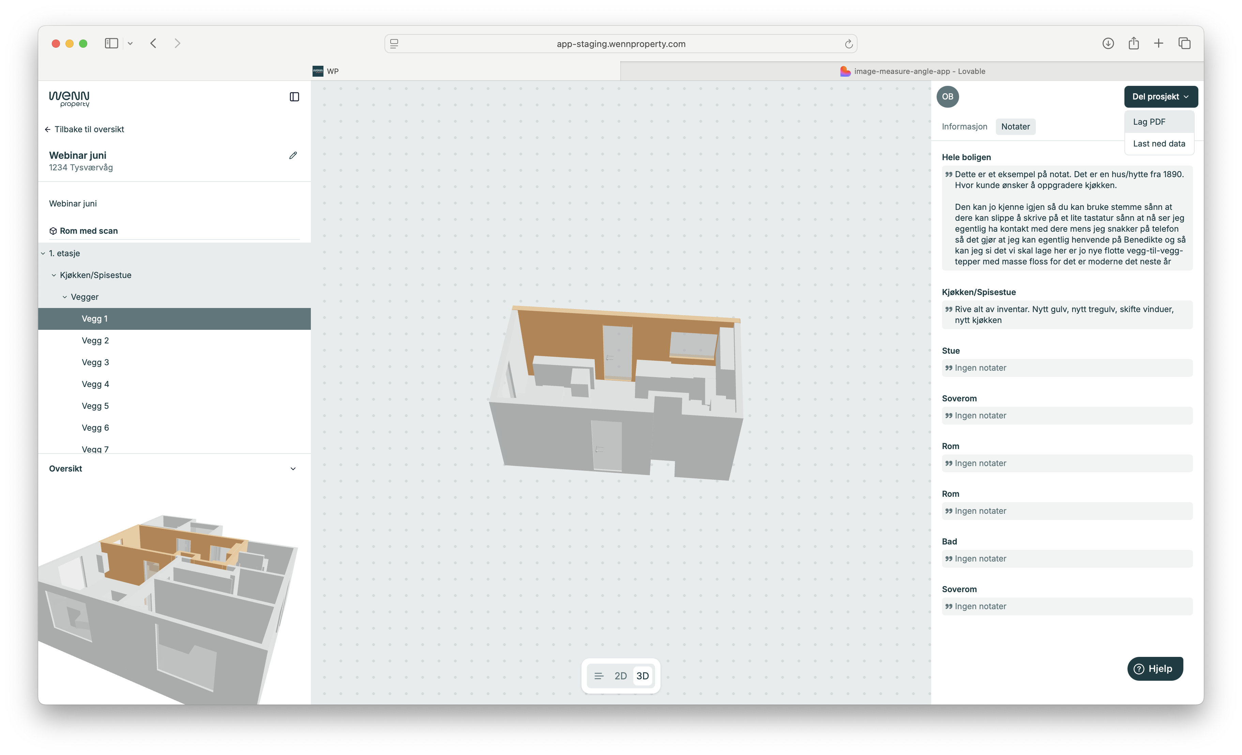The width and height of the screenshot is (1242, 755).
Task: Choose Lag PDF from the menu
Action: 1149,122
